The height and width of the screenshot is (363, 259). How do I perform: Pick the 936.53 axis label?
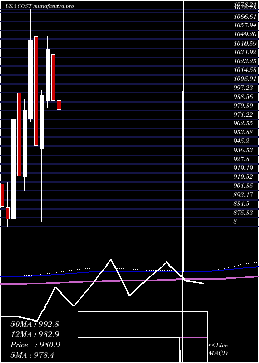tap(243, 150)
